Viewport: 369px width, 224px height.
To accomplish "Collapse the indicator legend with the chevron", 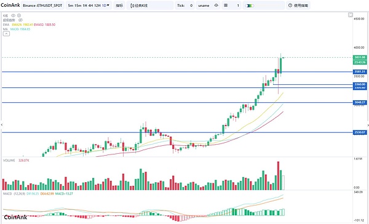I will [6, 34].
